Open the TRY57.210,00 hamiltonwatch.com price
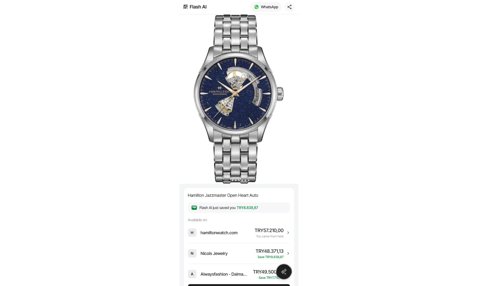This screenshot has height=286, width=479. (x=269, y=230)
